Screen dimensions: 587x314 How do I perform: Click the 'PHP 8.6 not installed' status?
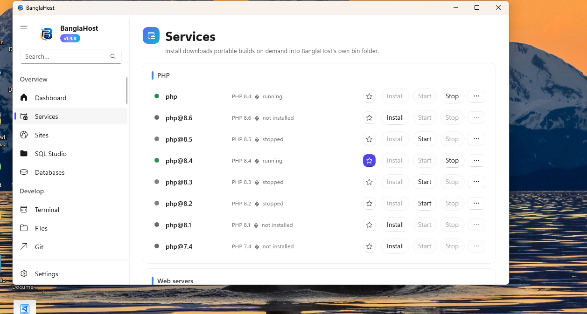(x=263, y=118)
